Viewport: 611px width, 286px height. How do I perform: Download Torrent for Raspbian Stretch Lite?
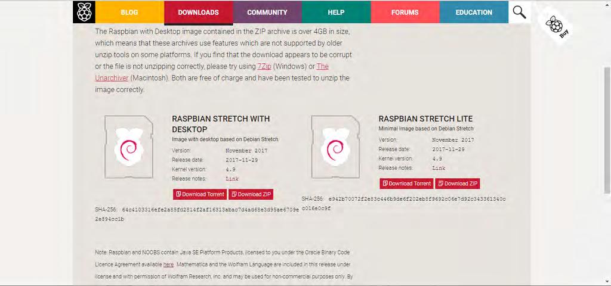pyautogui.click(x=406, y=184)
